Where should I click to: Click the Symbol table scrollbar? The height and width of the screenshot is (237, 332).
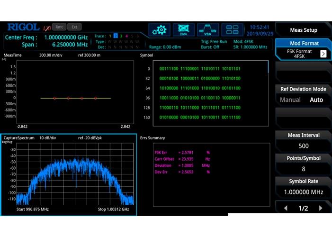tap(268, 67)
